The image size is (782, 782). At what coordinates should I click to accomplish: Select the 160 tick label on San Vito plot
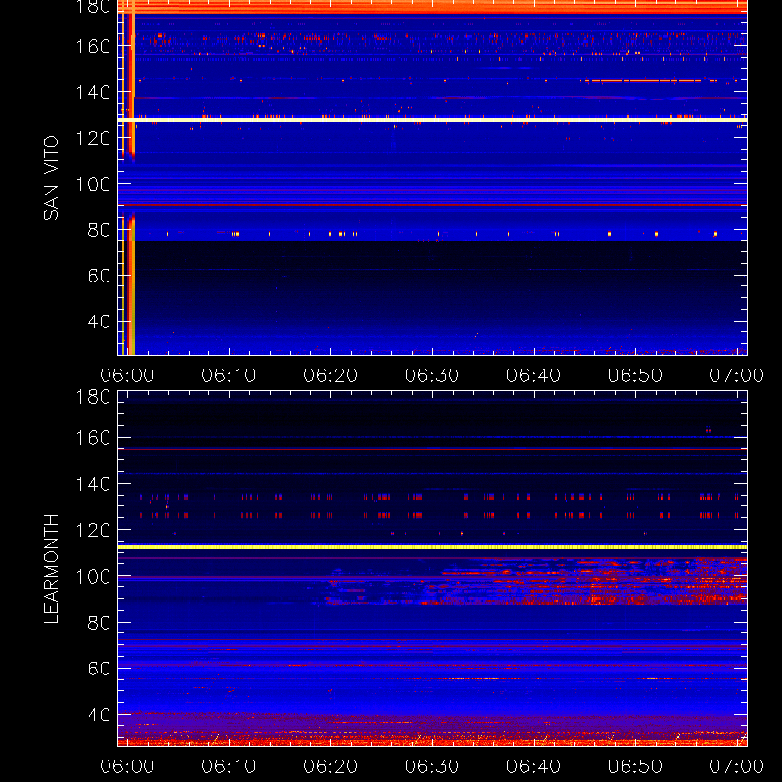tap(93, 46)
